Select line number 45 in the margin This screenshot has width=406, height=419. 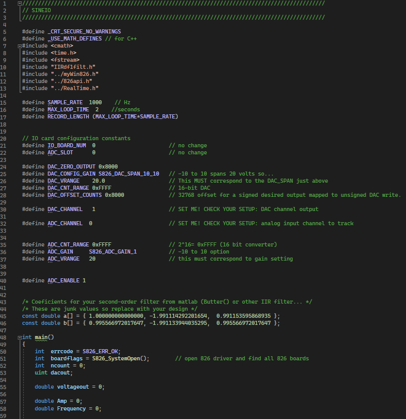(5, 316)
